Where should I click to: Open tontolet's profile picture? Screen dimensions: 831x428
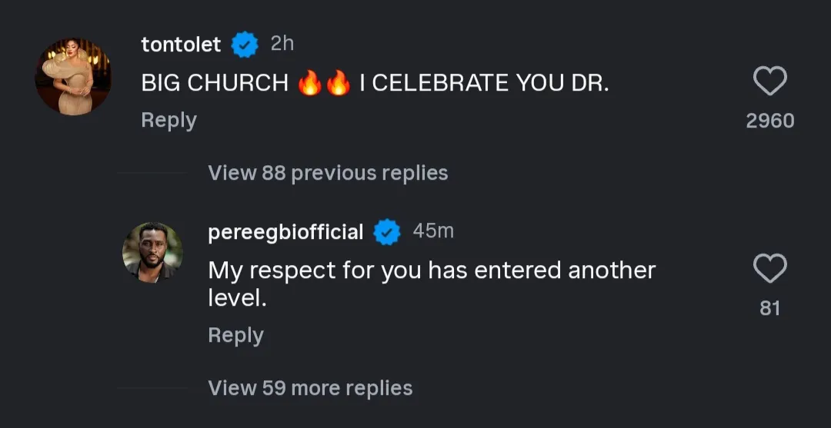(x=73, y=77)
